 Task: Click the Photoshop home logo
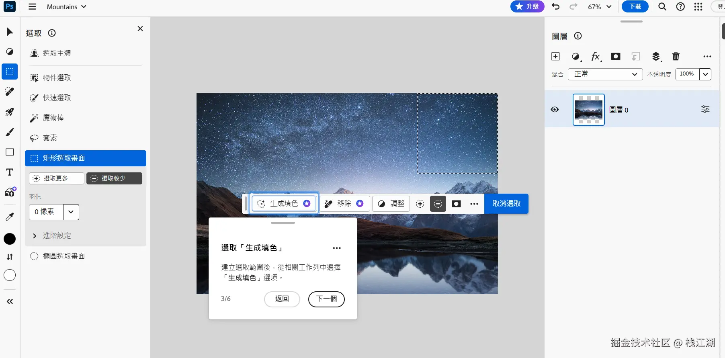(x=9, y=6)
